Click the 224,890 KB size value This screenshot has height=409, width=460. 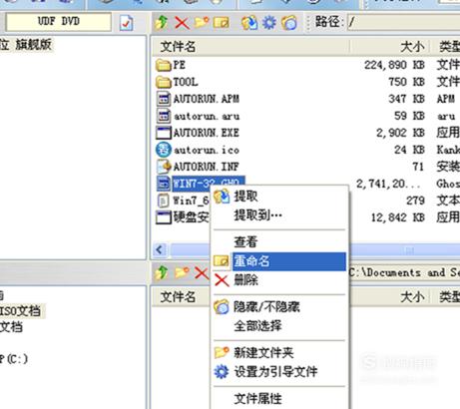tap(394, 65)
